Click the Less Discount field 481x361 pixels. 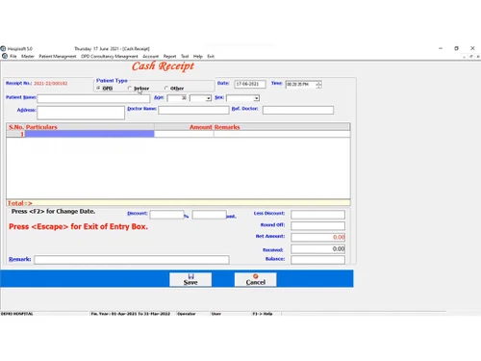coord(317,215)
